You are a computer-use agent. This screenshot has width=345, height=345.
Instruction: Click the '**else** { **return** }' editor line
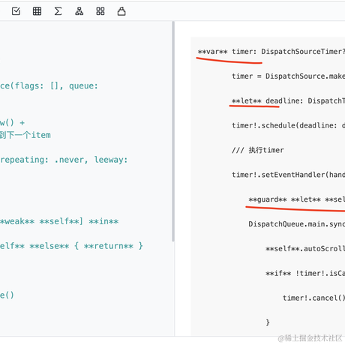tap(71, 246)
